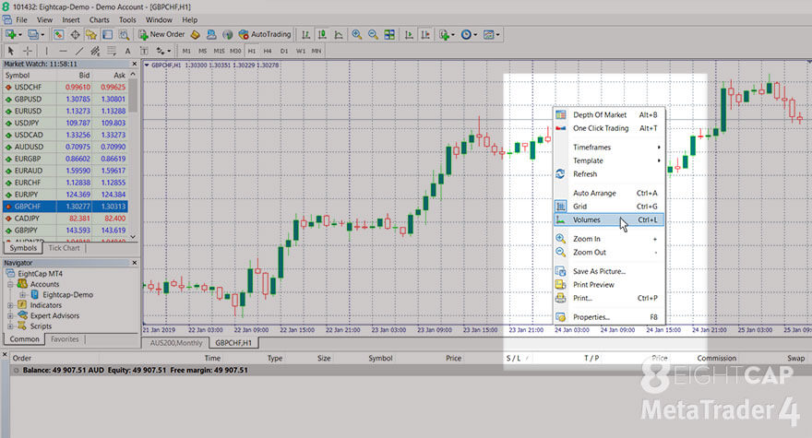Screen dimensions: 812x438
Task: Open the Charts menu
Action: (99, 19)
